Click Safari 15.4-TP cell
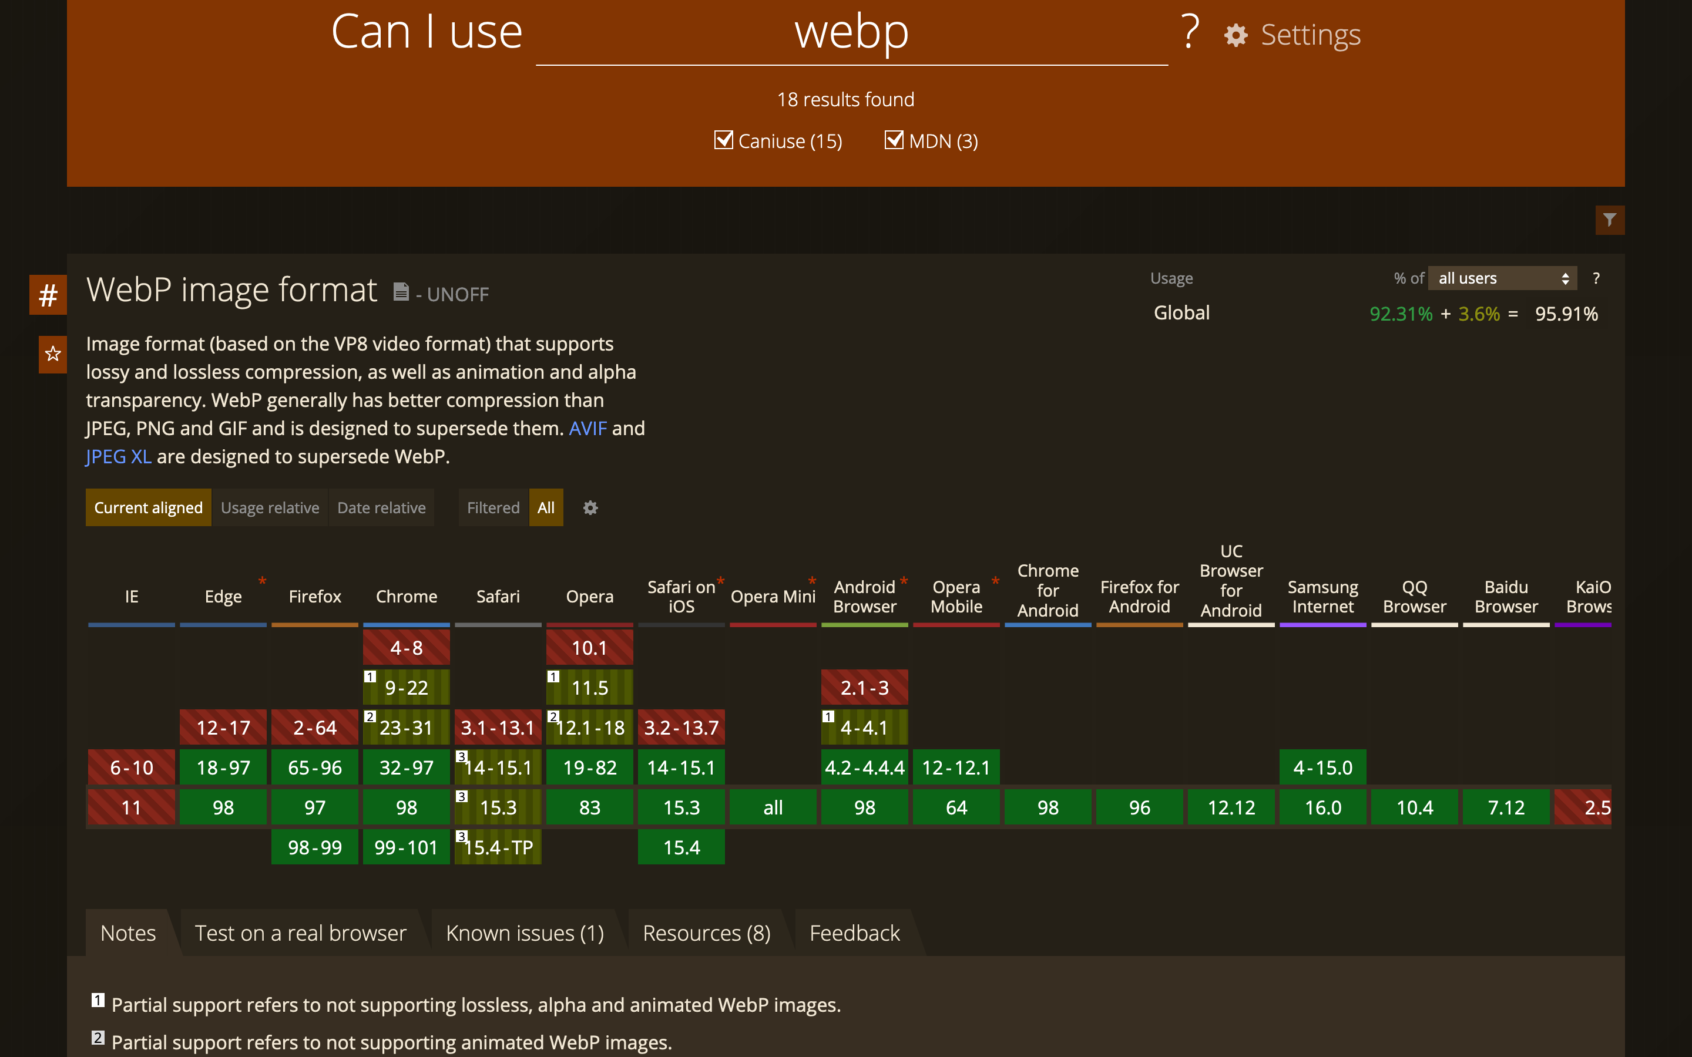Image resolution: width=1692 pixels, height=1057 pixels. [498, 847]
